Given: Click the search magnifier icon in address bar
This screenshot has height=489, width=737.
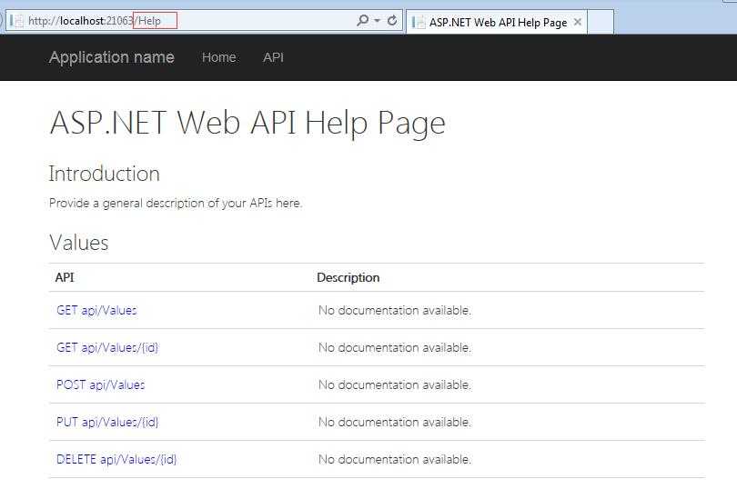Looking at the screenshot, I should click(x=362, y=20).
